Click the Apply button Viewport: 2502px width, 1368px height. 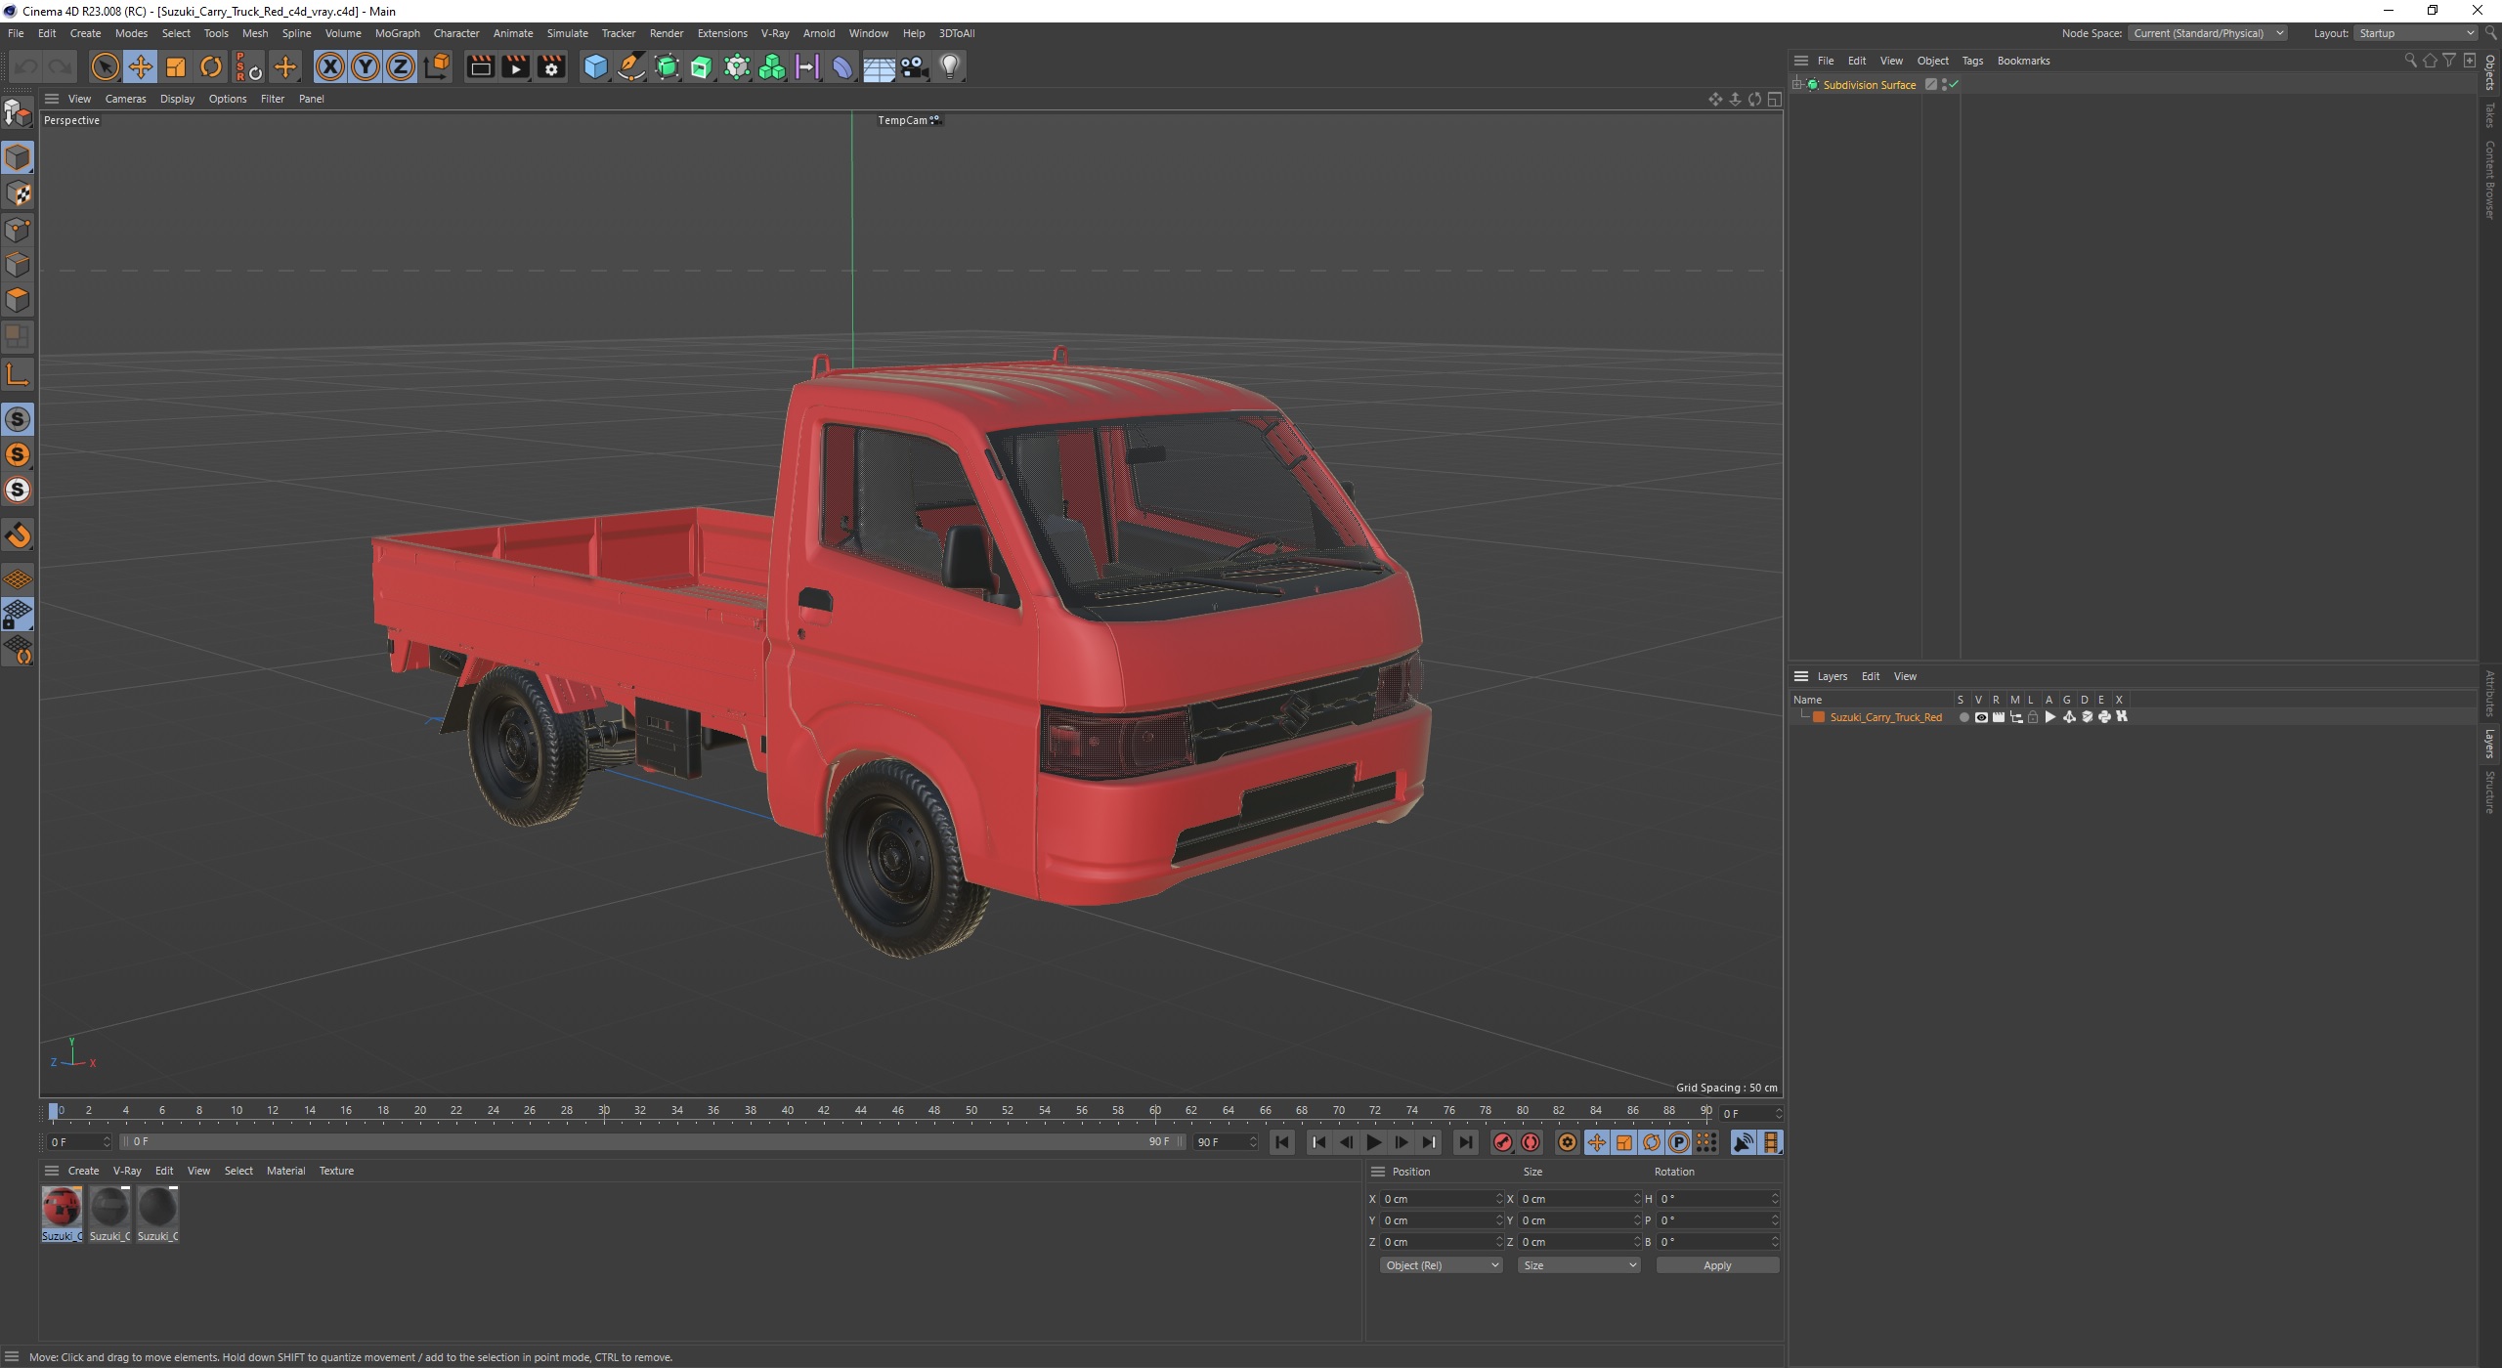pyautogui.click(x=1717, y=1265)
